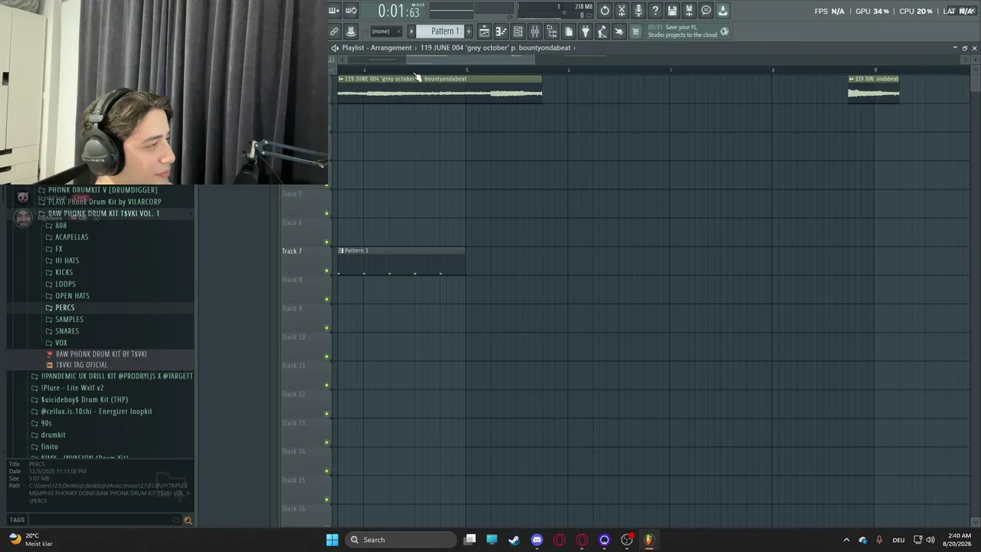
Task: Mute Track 9 with its green LED
Action: click(x=327, y=328)
